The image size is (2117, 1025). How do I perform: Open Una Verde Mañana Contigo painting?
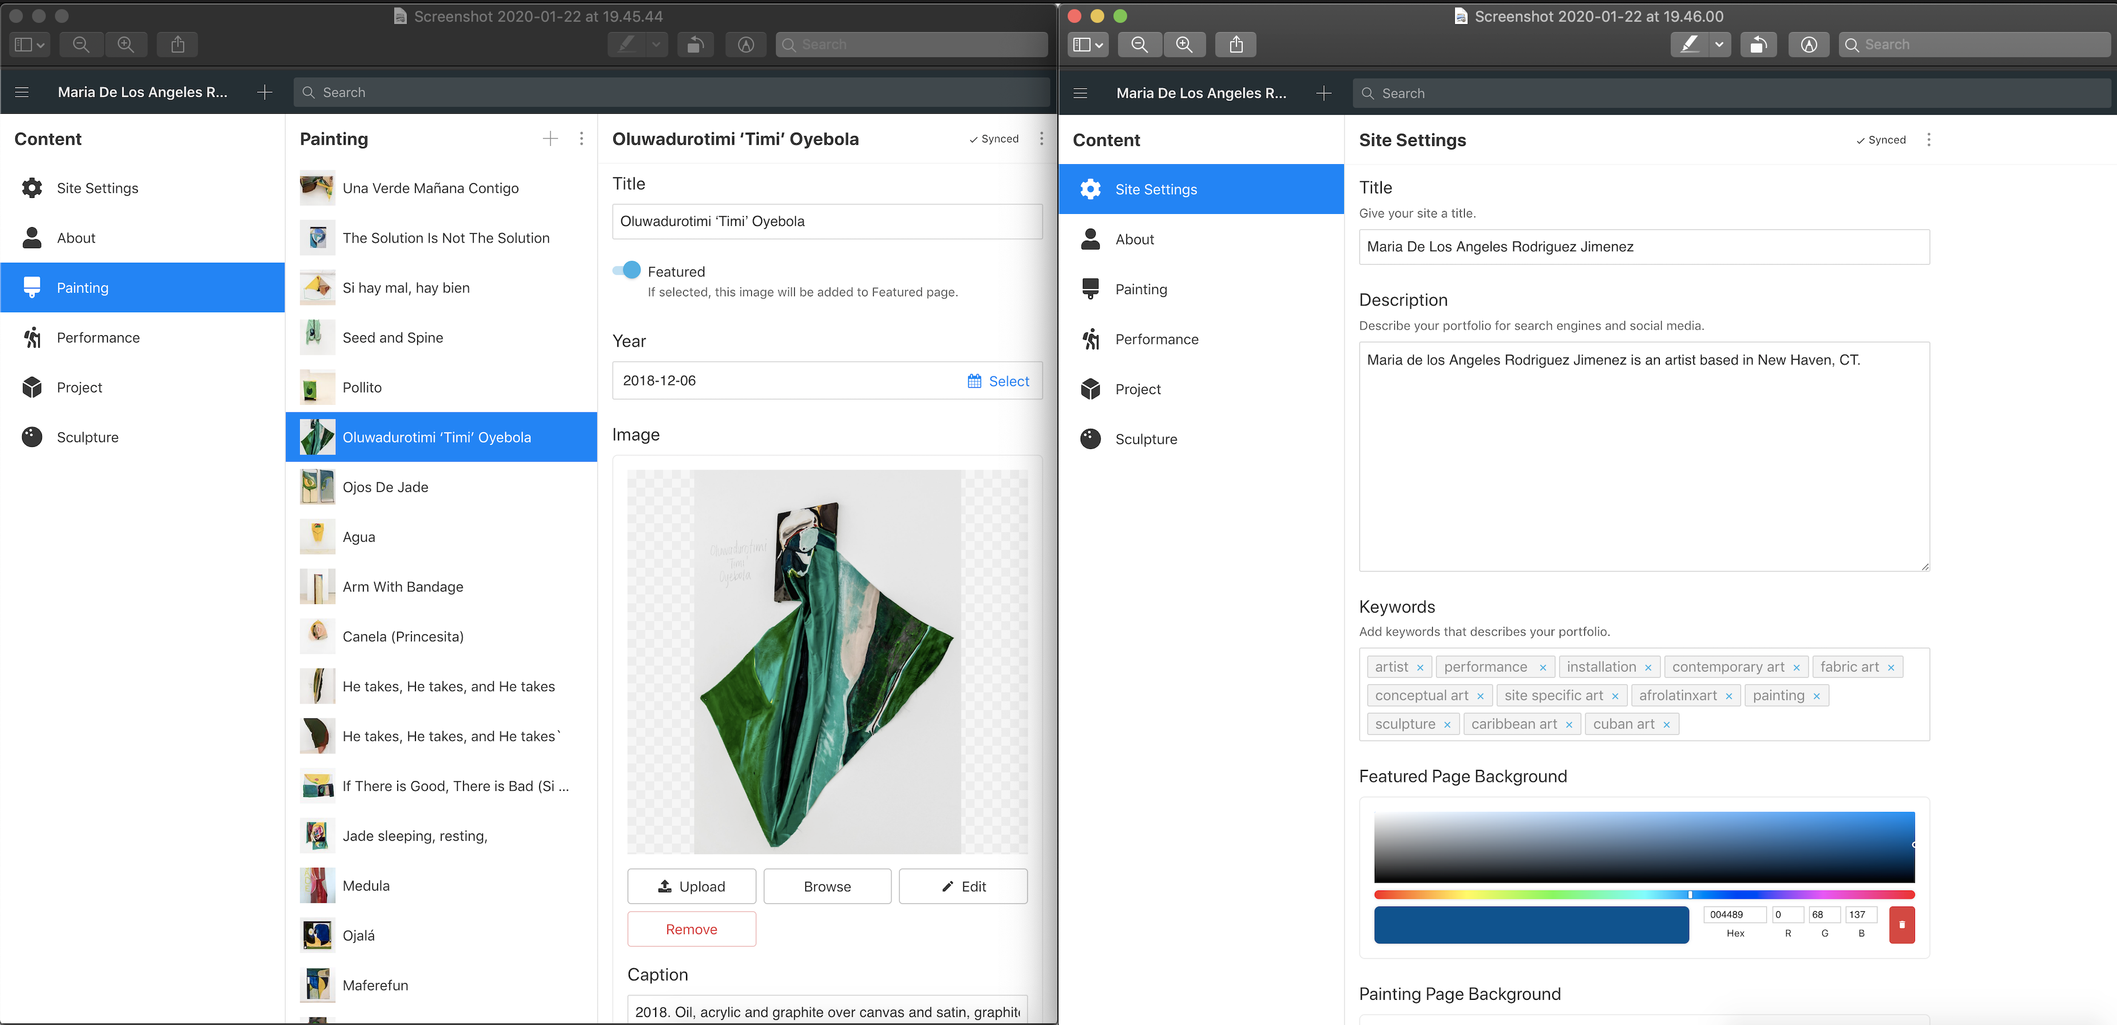click(x=441, y=188)
